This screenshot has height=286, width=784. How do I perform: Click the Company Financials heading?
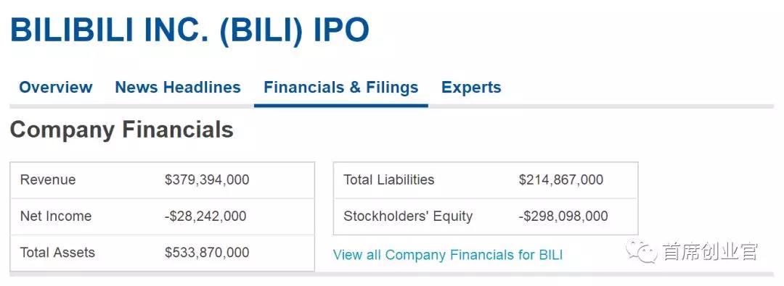121,130
